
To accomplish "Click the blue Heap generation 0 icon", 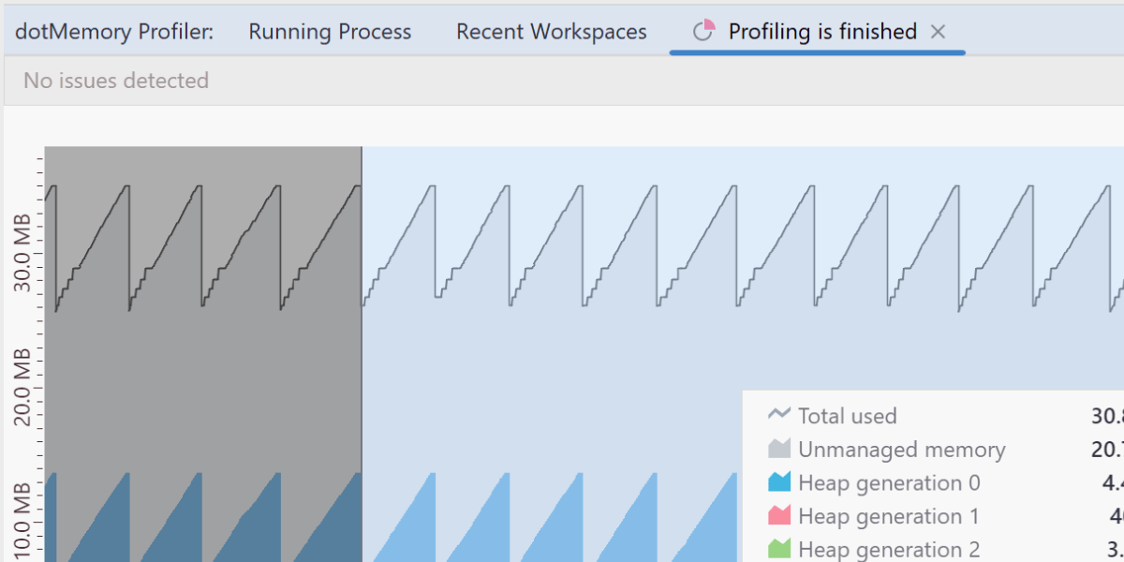I will point(779,483).
